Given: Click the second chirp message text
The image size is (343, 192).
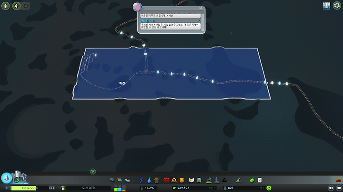Looking at the screenshot, I should pos(170,26).
